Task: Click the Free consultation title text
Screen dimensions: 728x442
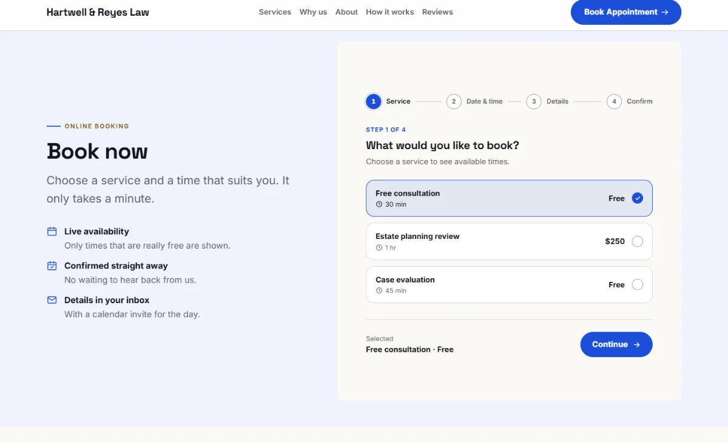Action: (x=408, y=193)
